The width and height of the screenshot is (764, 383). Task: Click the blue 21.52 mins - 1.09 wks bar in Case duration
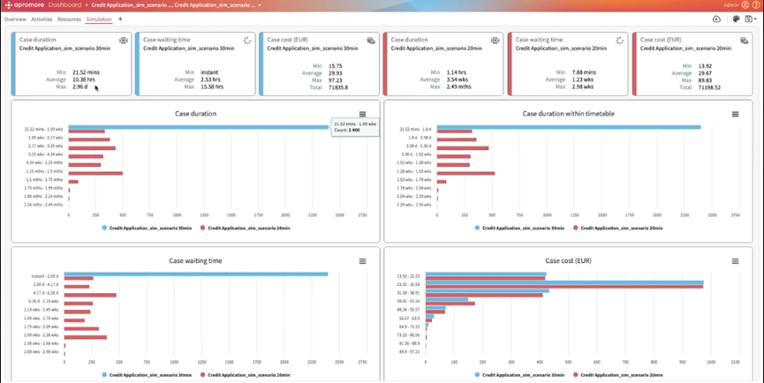click(x=199, y=127)
